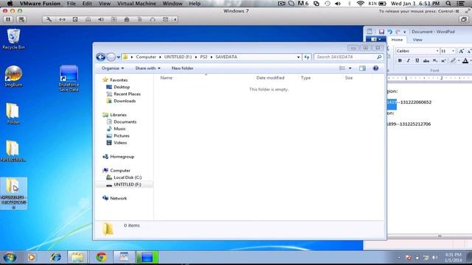Click inside the Search SAVEDATA field
This screenshot has width=472, height=265.
pyautogui.click(x=349, y=57)
